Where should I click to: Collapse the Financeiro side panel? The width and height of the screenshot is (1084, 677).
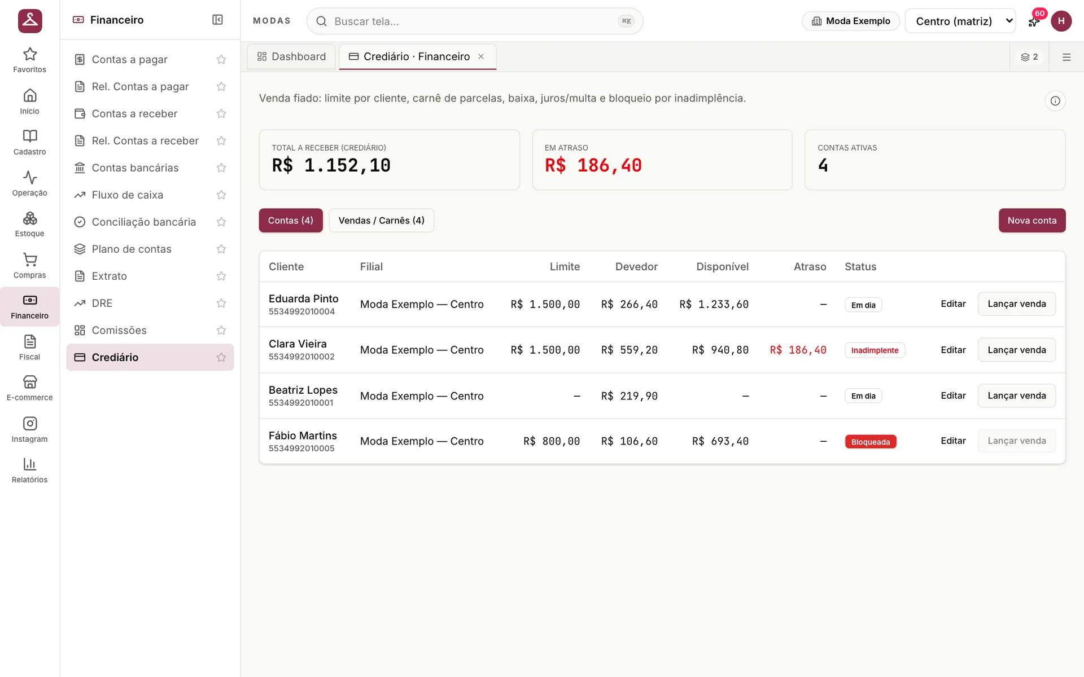tap(217, 20)
